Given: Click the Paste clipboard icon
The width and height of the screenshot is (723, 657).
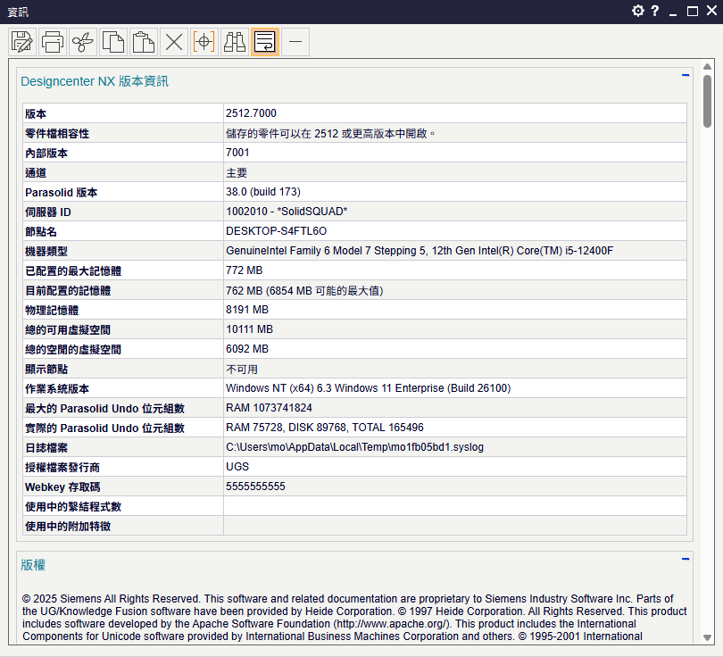Looking at the screenshot, I should [144, 42].
